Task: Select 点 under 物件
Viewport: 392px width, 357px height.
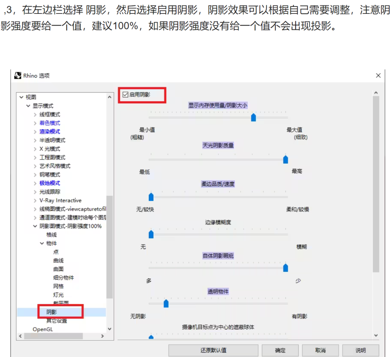Action: click(56, 252)
